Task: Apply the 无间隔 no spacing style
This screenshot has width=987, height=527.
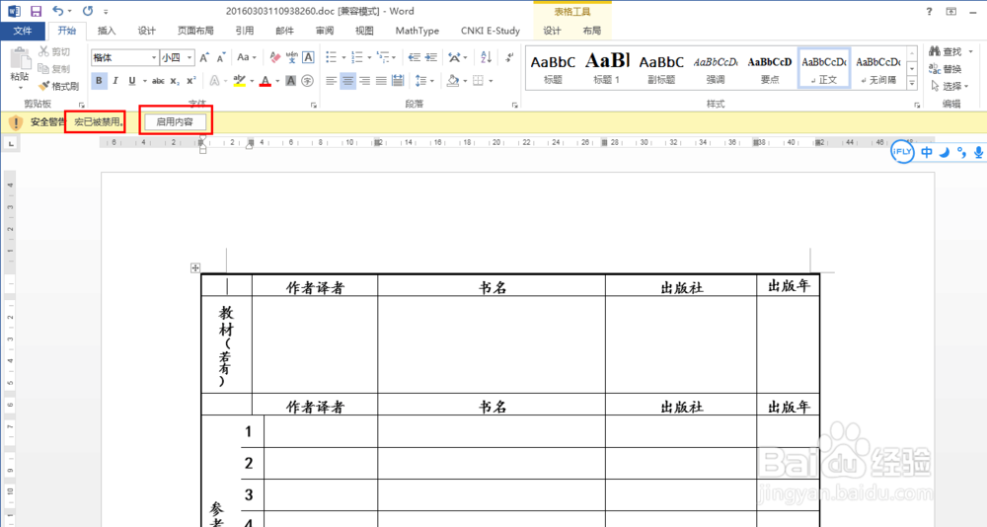Action: 878,68
